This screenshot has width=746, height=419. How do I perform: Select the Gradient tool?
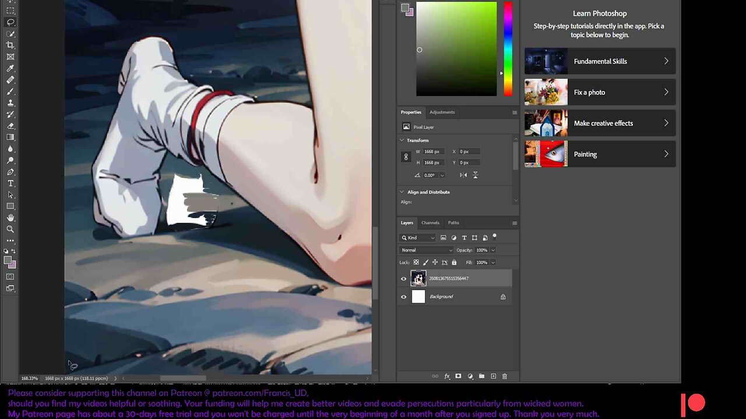tap(10, 137)
